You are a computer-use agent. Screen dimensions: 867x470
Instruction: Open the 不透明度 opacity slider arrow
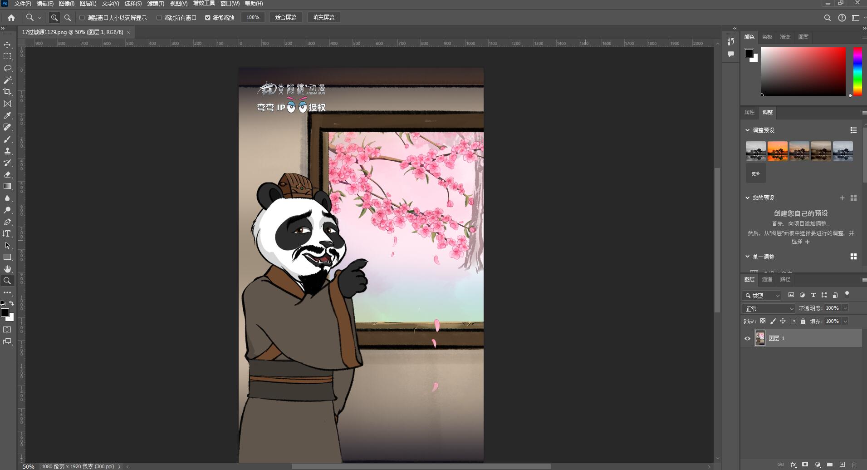coord(845,308)
